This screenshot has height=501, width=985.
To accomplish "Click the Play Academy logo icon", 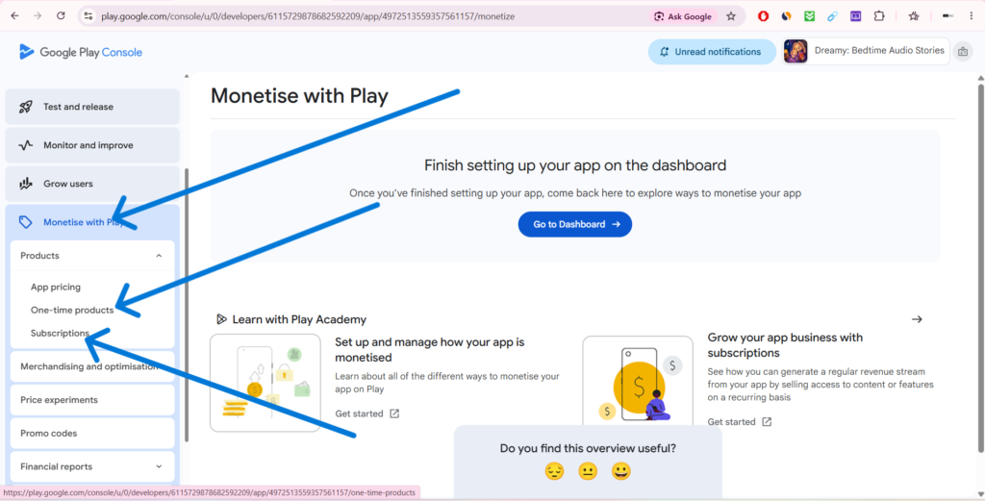I will (x=221, y=319).
